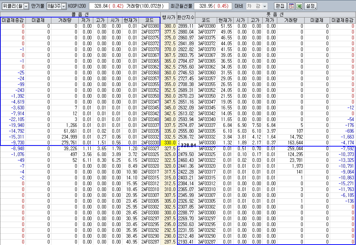Click the 설정 button
Screen dimensions: 356x245
(x=311, y=6)
